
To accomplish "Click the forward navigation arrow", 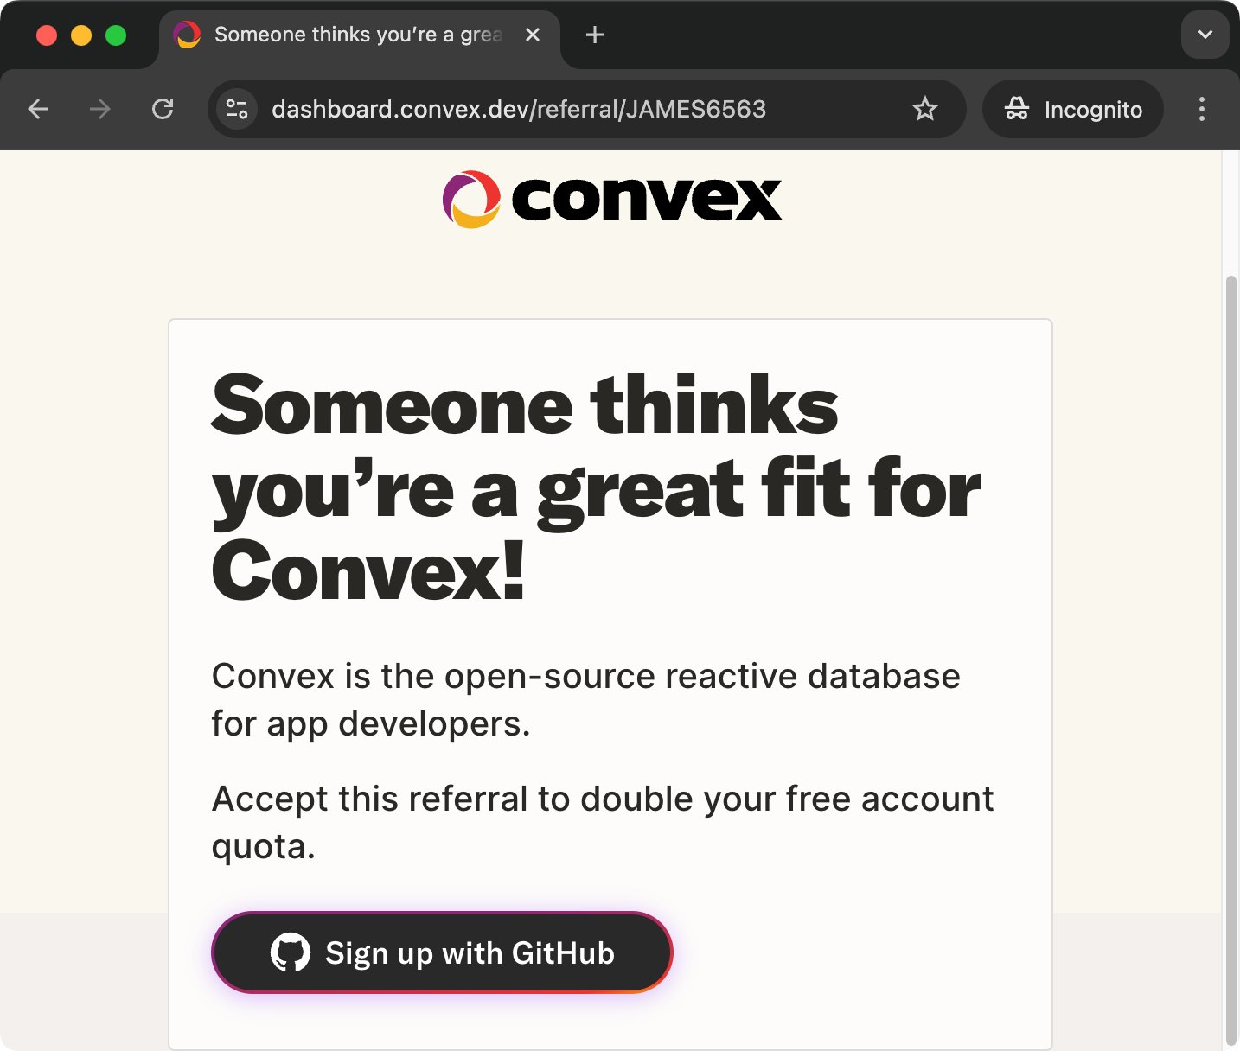I will click(x=100, y=109).
